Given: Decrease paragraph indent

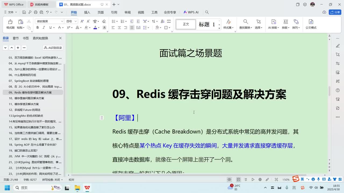Looking at the screenshot, I should [132, 21].
